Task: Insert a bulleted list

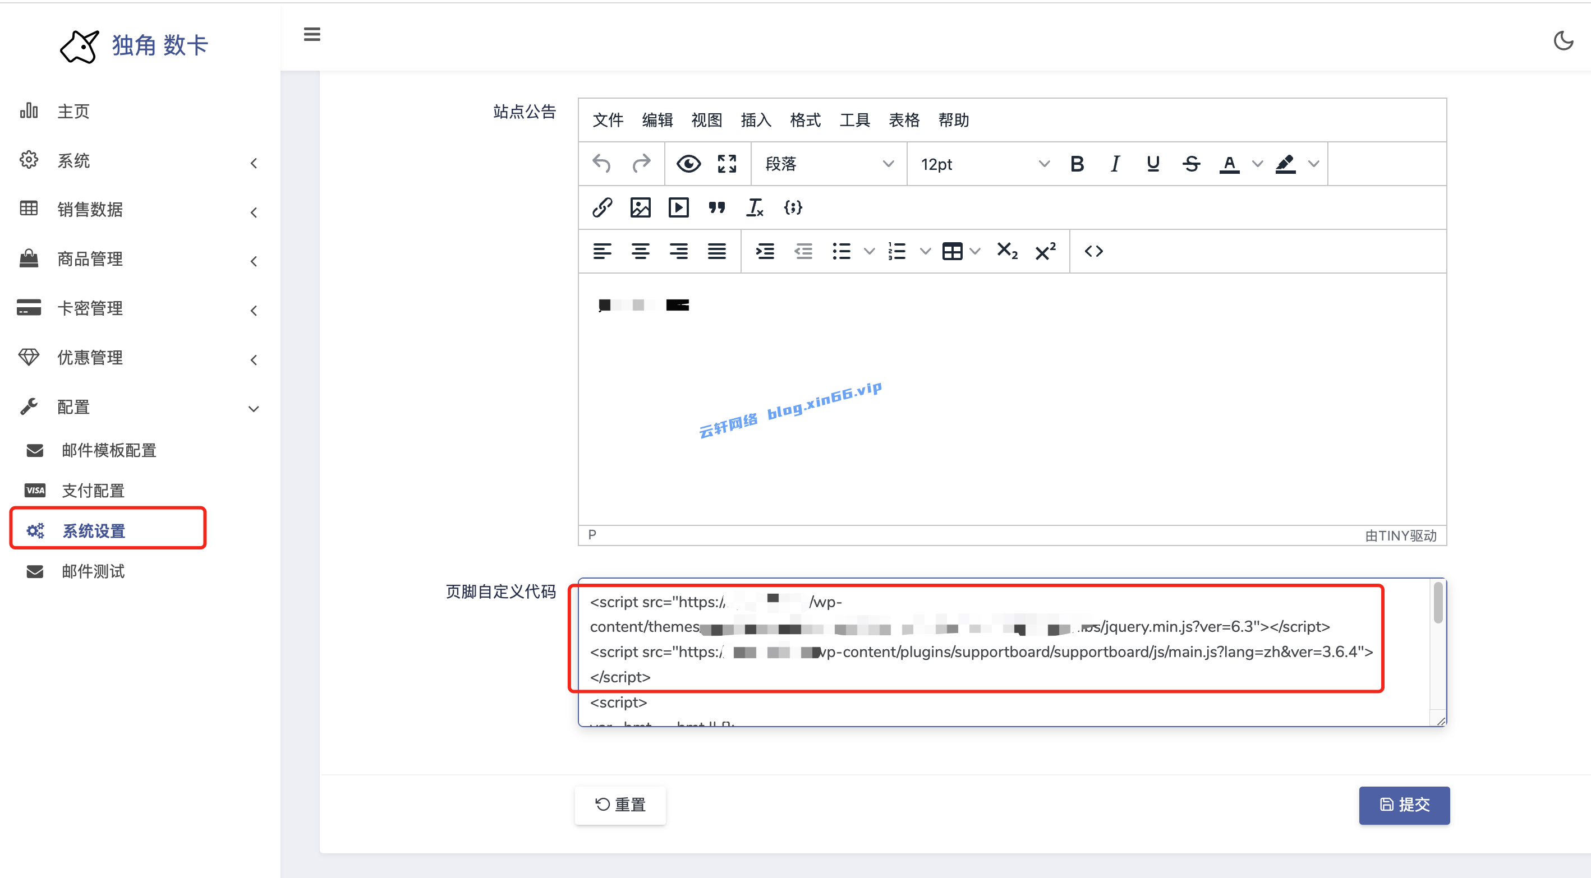Action: click(x=842, y=251)
